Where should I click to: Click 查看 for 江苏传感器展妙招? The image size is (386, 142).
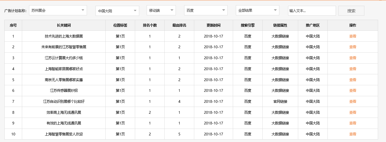(x=353, y=90)
